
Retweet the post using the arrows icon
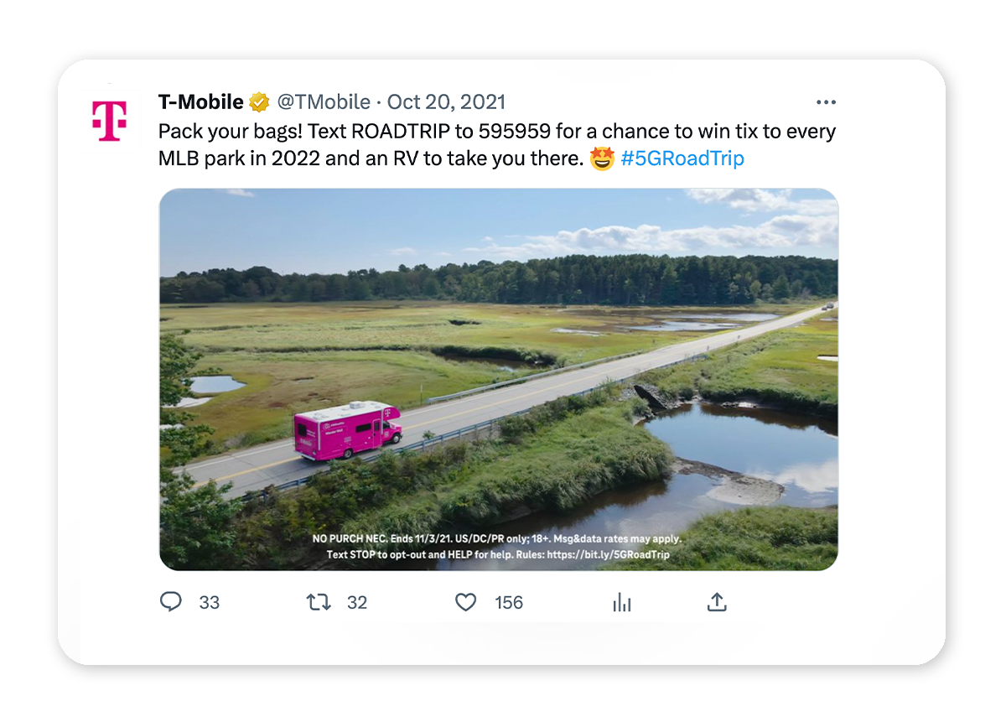coord(318,602)
